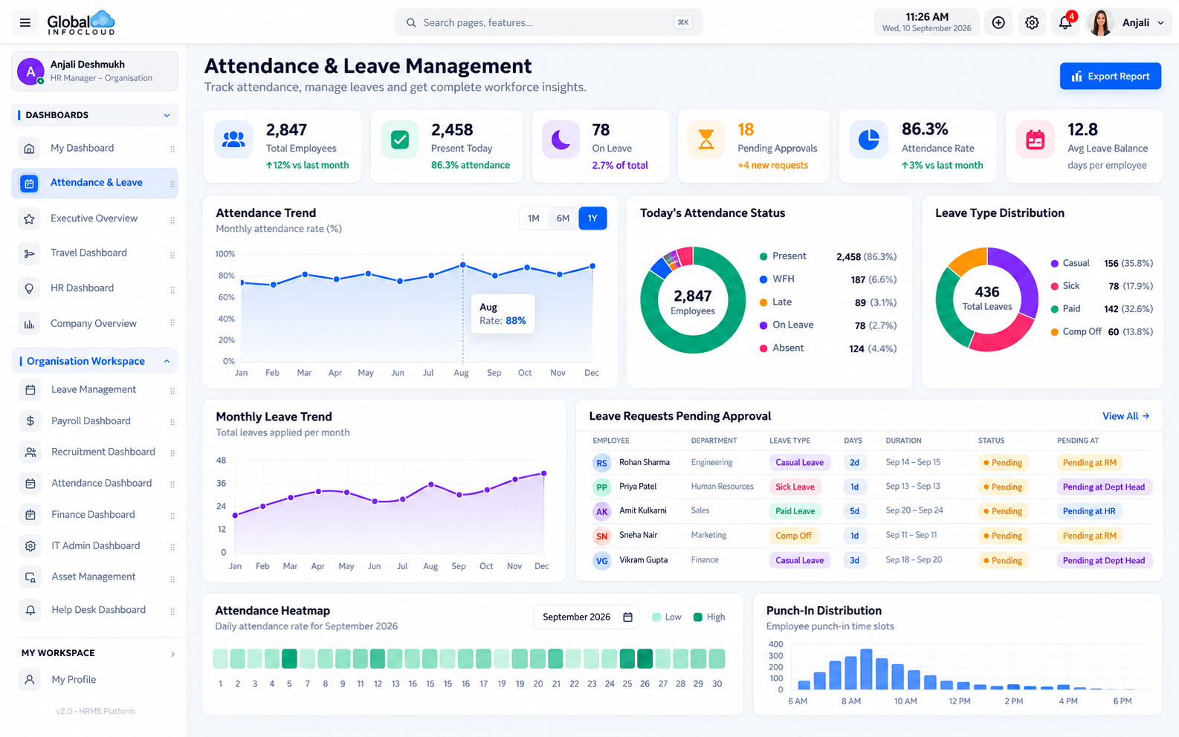Click the Avg Leave Balance calendar icon
The image size is (1179, 737).
pos(1035,139)
